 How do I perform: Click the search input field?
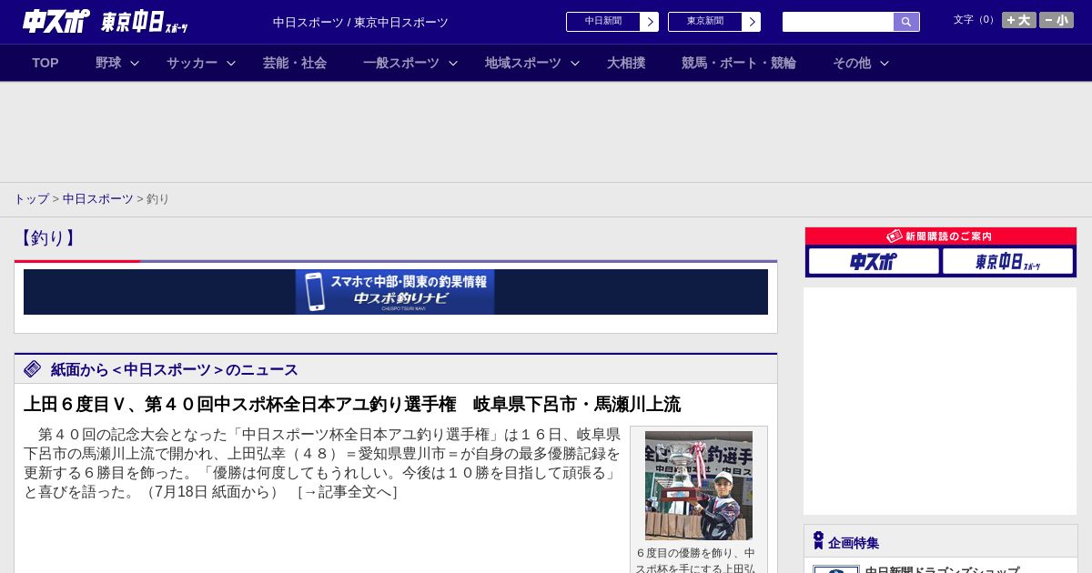838,22
